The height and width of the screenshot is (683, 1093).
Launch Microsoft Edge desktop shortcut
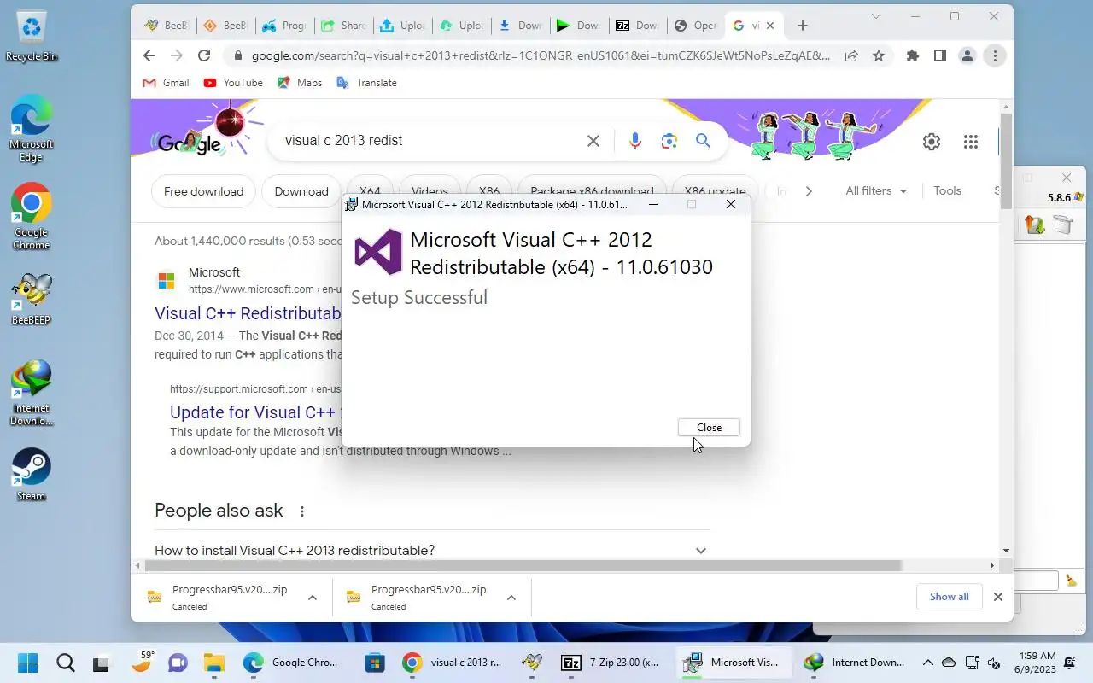pos(32,130)
